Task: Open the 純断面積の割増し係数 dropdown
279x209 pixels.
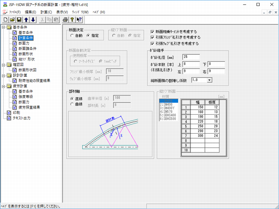Action: click(x=209, y=80)
